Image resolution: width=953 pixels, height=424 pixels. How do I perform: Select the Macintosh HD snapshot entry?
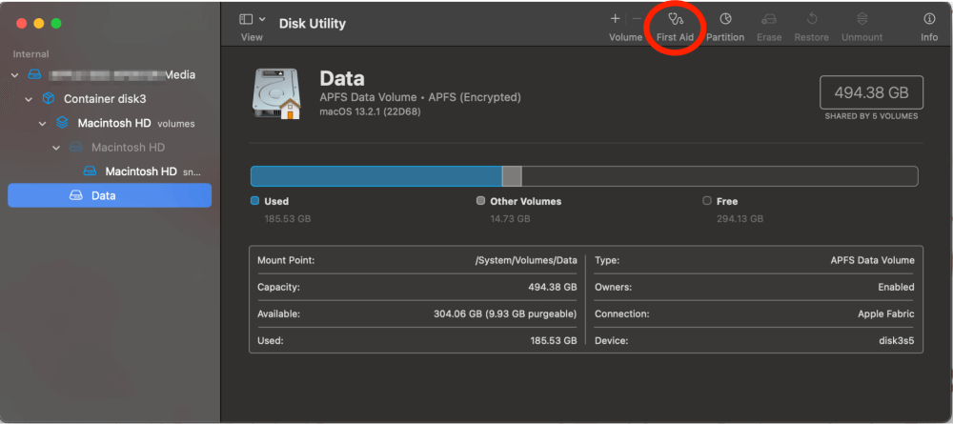coord(141,172)
